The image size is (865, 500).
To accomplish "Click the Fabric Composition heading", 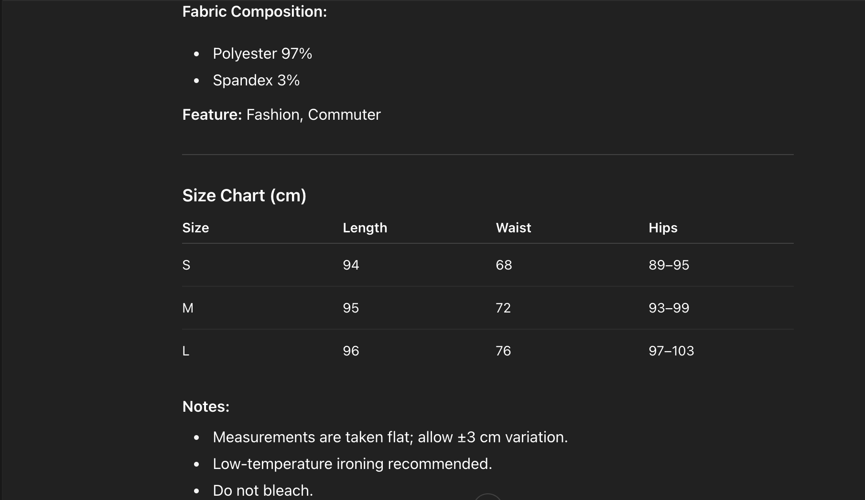I will (x=254, y=12).
